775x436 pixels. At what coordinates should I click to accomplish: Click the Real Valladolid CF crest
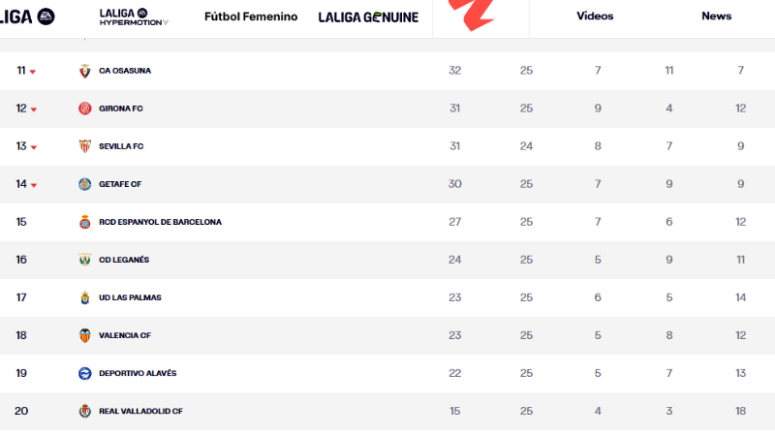(85, 411)
